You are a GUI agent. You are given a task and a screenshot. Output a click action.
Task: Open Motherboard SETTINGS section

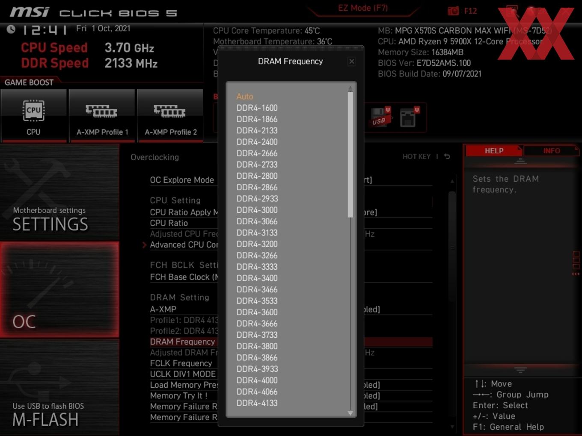[59, 192]
